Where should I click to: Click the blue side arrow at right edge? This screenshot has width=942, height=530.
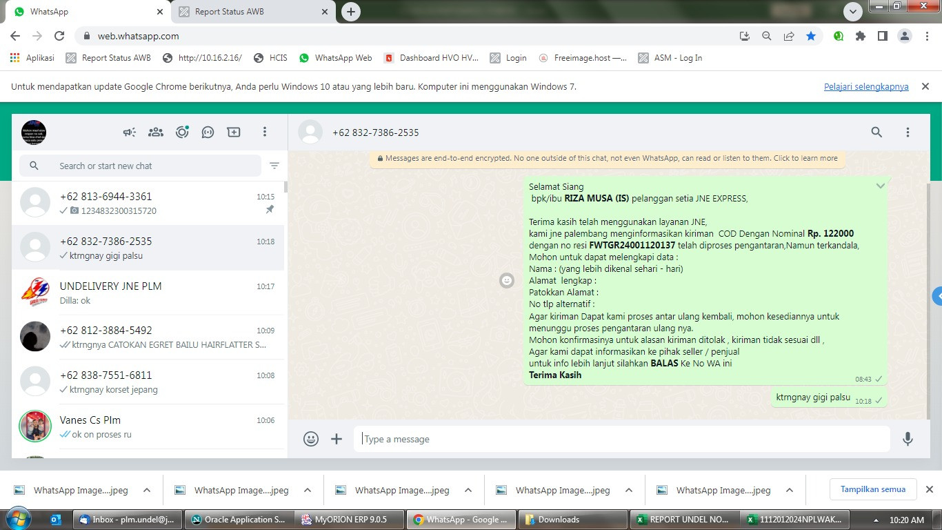[937, 296]
